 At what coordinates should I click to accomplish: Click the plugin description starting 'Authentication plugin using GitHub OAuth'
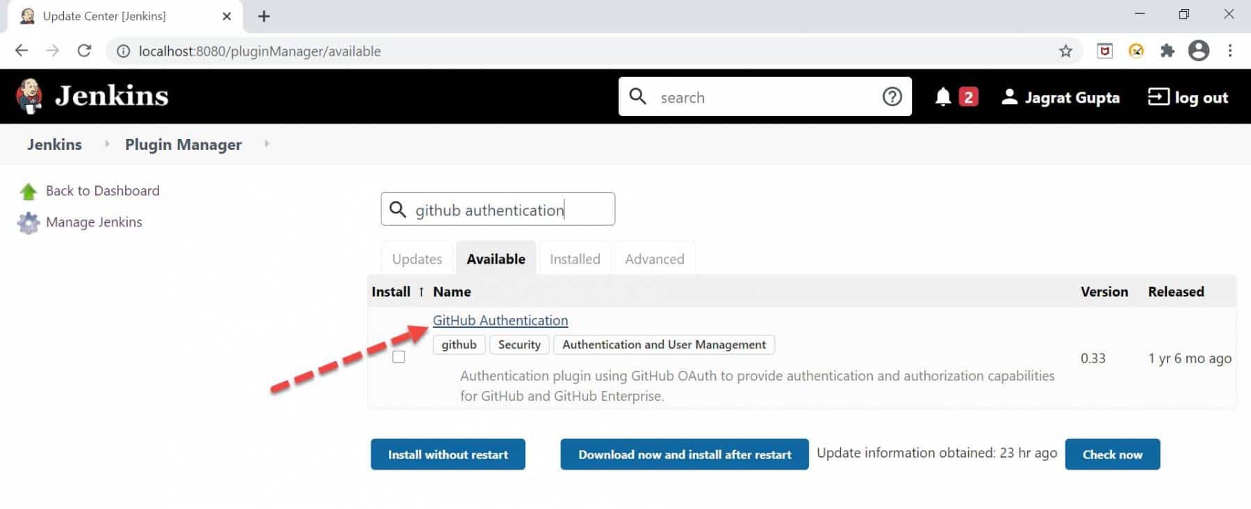click(758, 385)
